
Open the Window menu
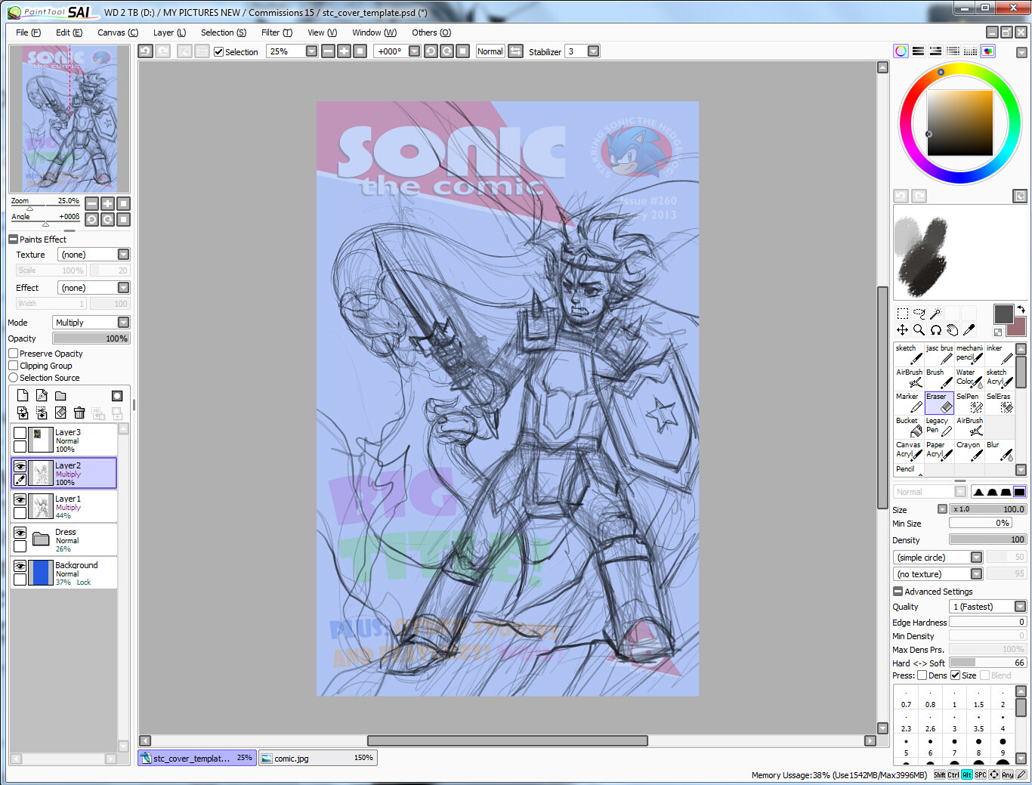374,32
